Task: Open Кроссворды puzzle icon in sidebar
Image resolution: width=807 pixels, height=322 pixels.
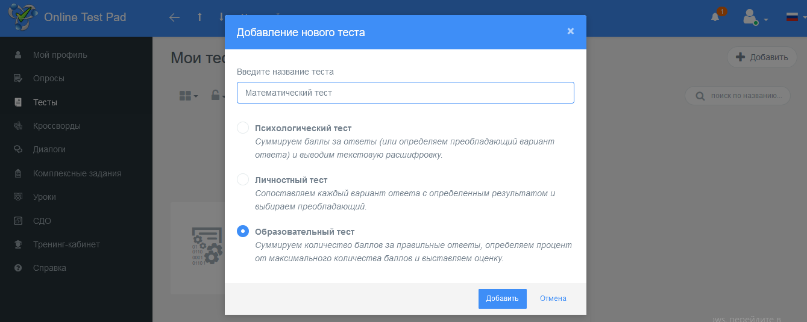Action: pos(18,126)
